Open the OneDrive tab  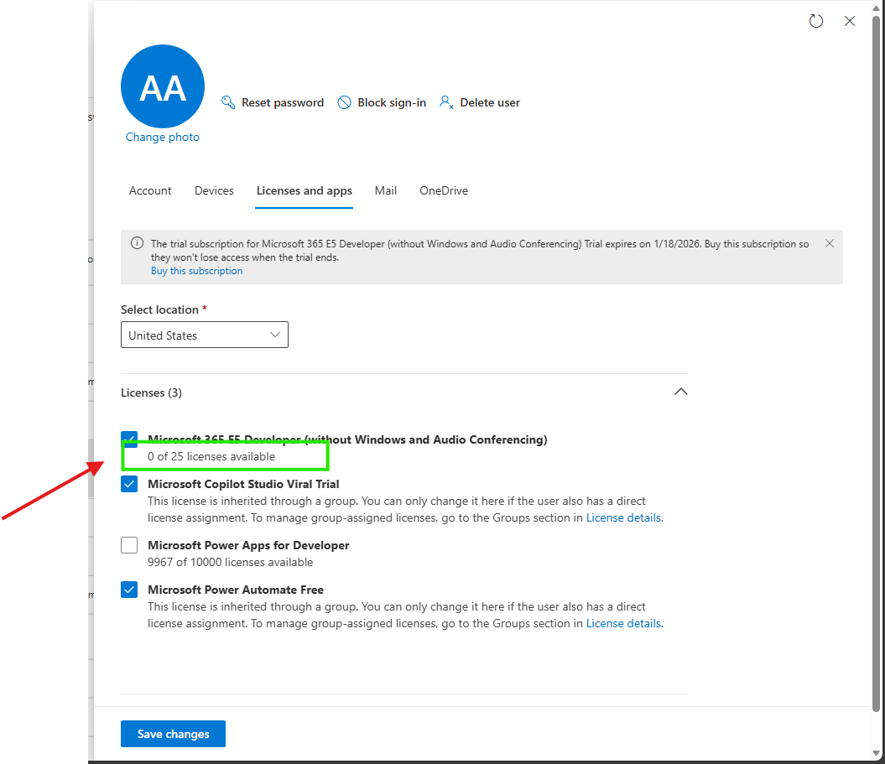point(444,190)
